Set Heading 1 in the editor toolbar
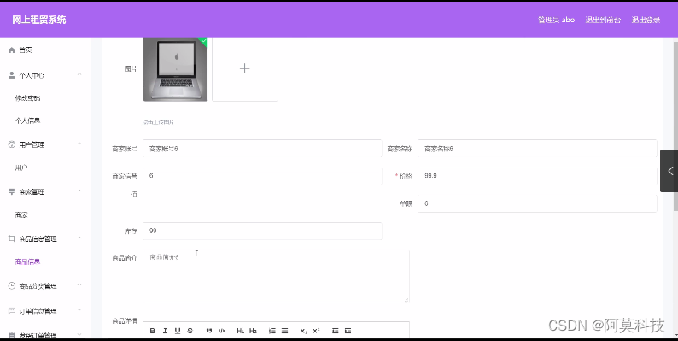678x341 pixels. 241,331
